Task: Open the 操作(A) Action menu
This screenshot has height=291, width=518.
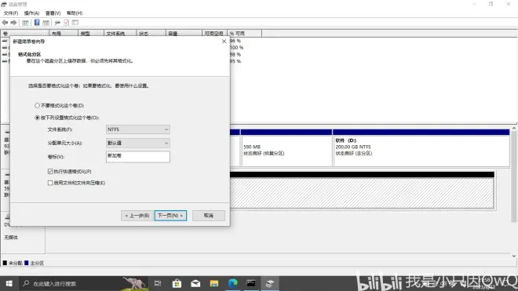Action: pos(31,13)
